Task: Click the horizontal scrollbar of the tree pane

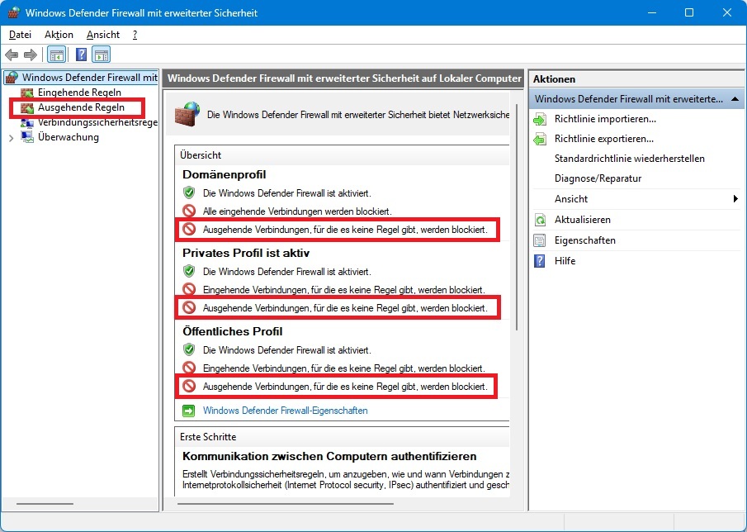Action: (45, 503)
